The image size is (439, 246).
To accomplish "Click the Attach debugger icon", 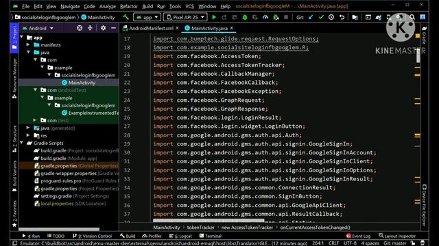I will tap(276, 17).
